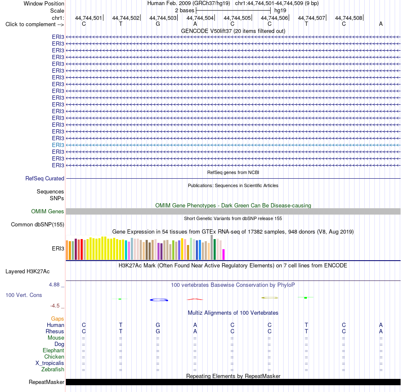The image size is (401, 392).
Task: Click the -4.5 lower bound of conservation track
Action: tap(55, 306)
